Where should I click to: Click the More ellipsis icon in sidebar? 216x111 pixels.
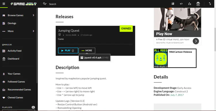4,31
